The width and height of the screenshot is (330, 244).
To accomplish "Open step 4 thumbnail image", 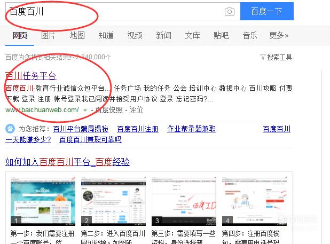I will pyautogui.click(x=255, y=201).
